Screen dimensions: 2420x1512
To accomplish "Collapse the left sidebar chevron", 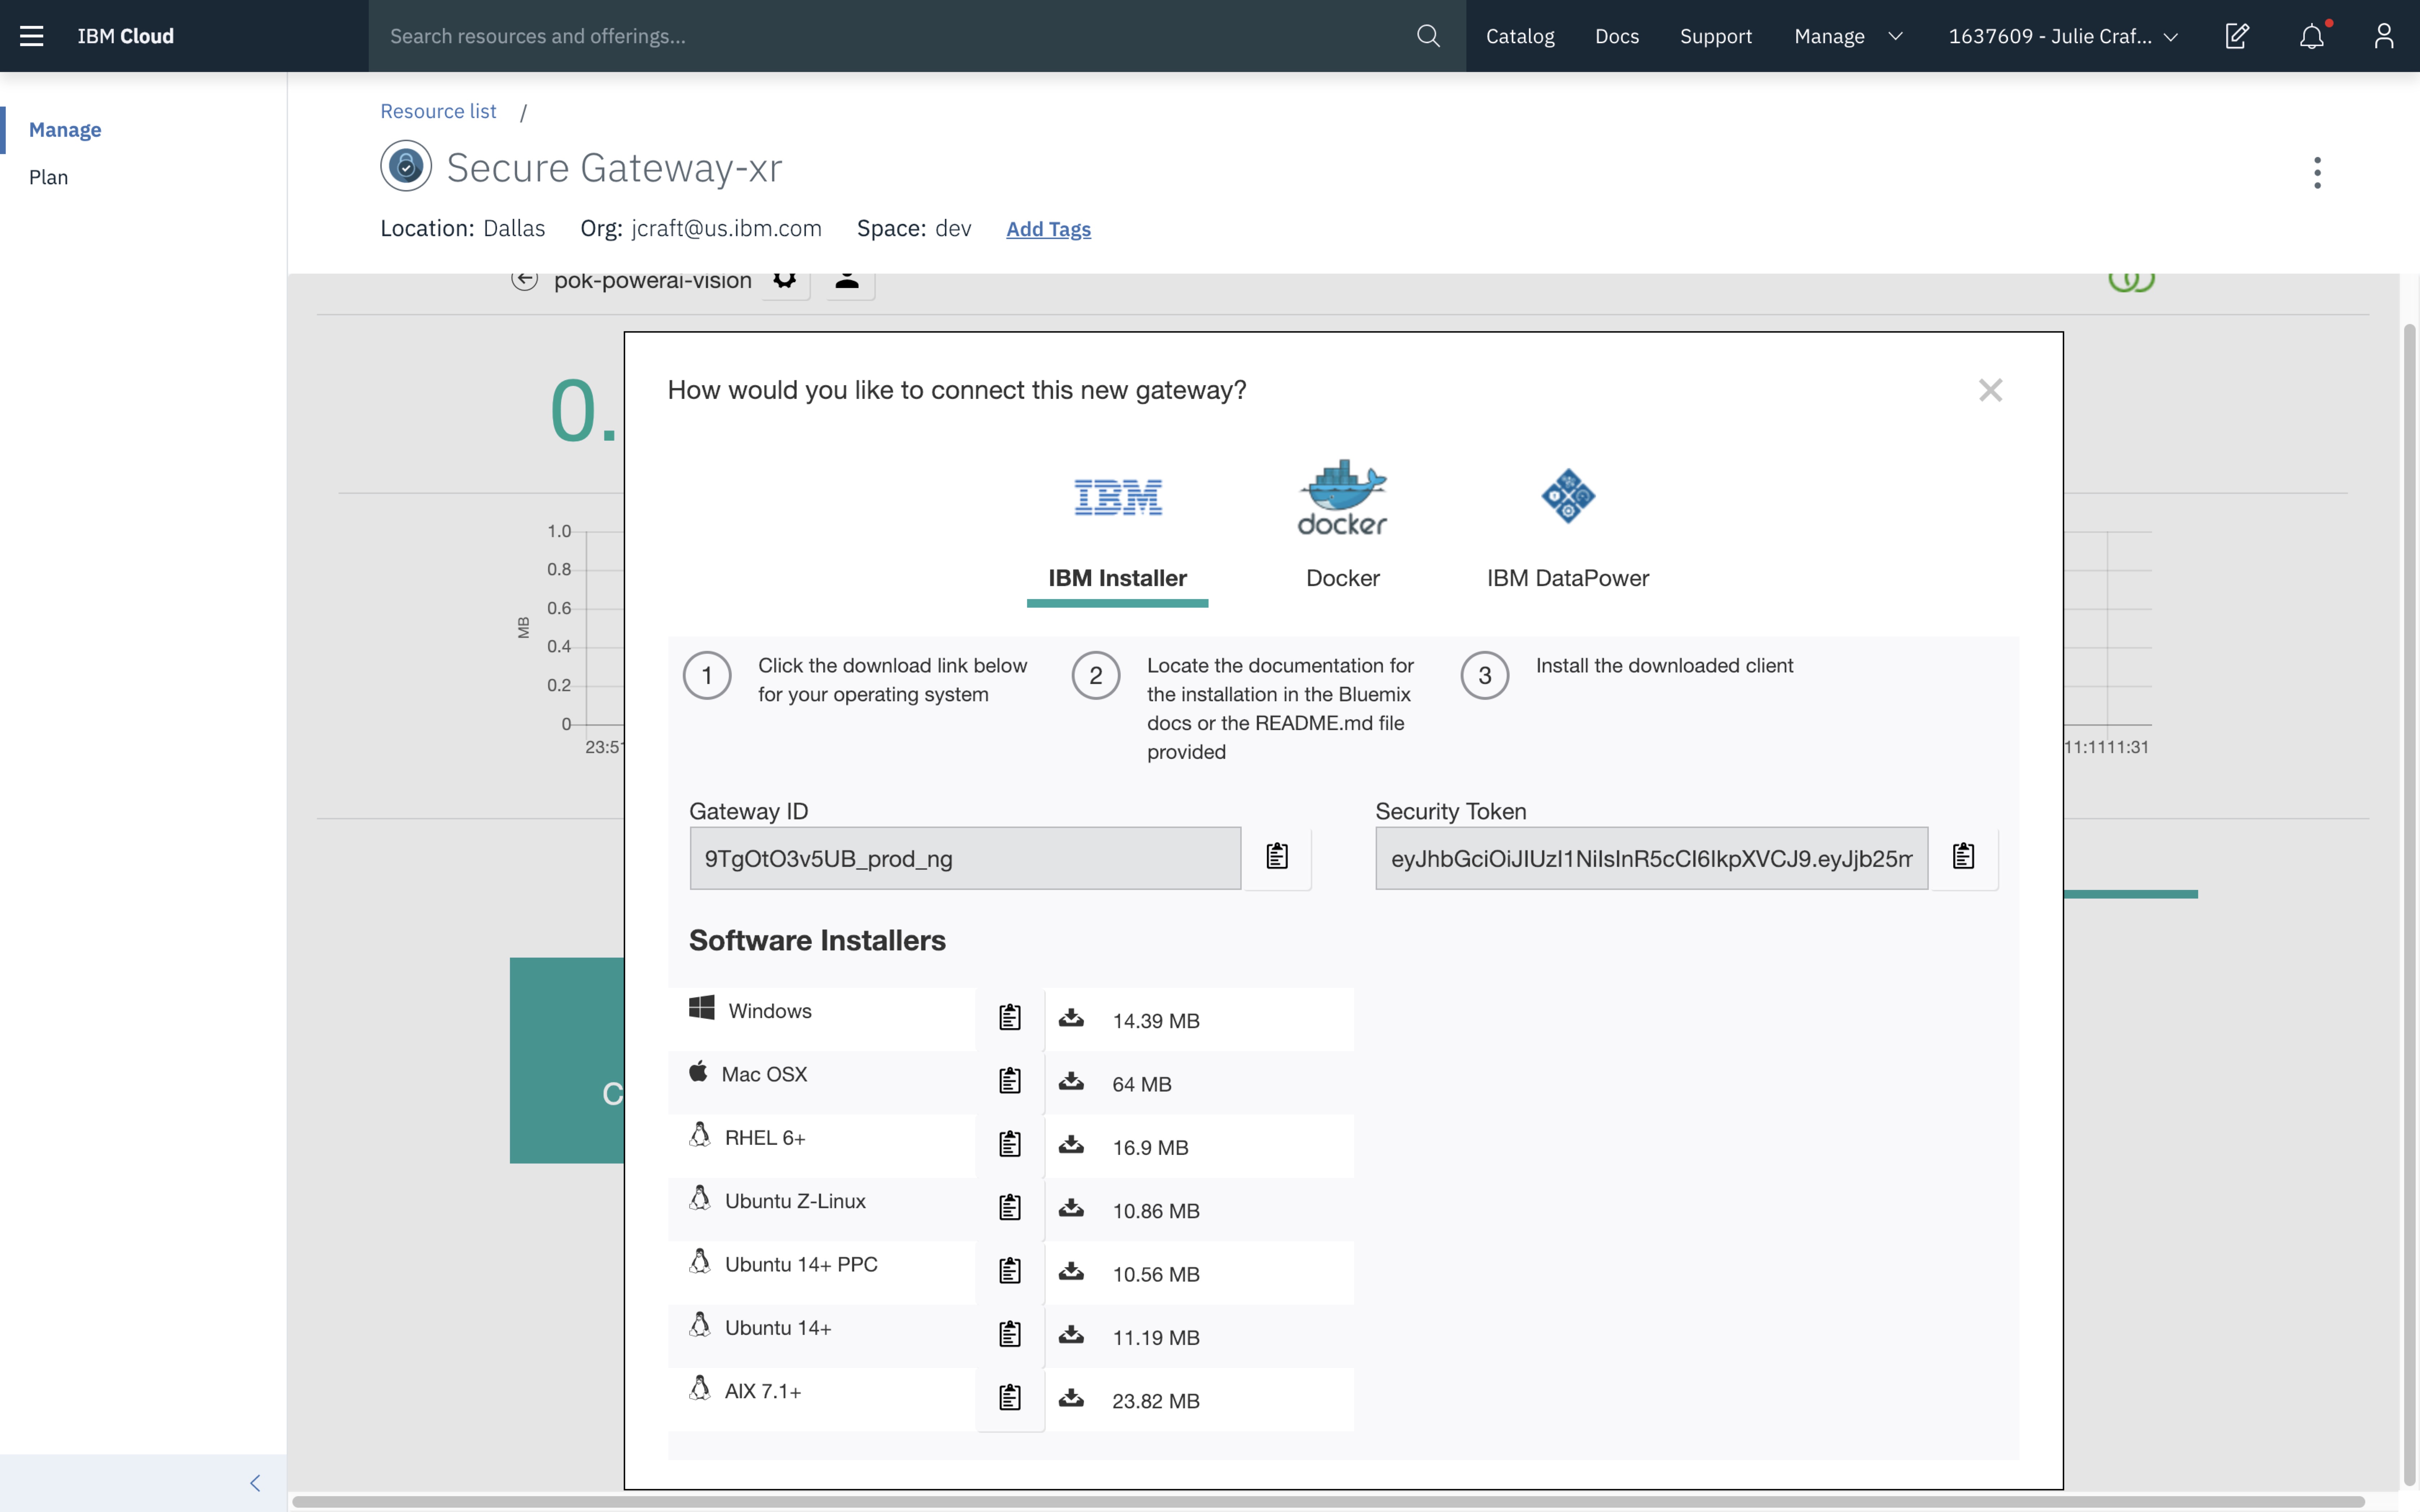I will coord(255,1483).
